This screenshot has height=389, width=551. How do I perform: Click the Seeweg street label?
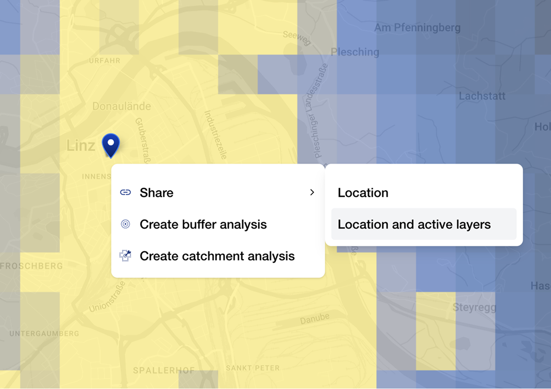pos(297,38)
